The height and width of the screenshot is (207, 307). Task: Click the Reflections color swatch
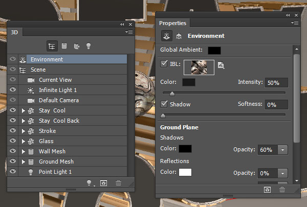[185, 172]
